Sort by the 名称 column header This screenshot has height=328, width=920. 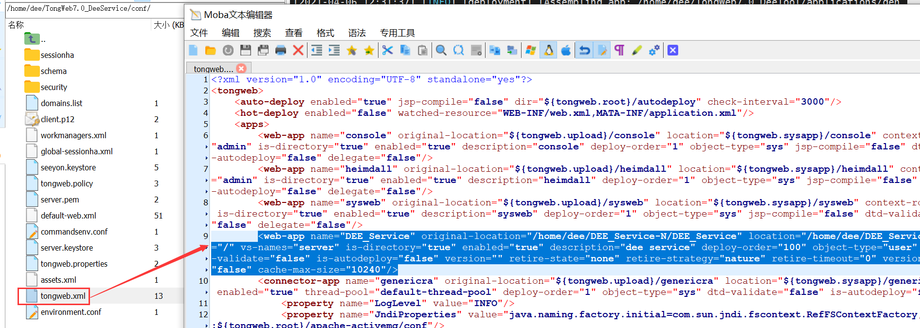(x=16, y=25)
